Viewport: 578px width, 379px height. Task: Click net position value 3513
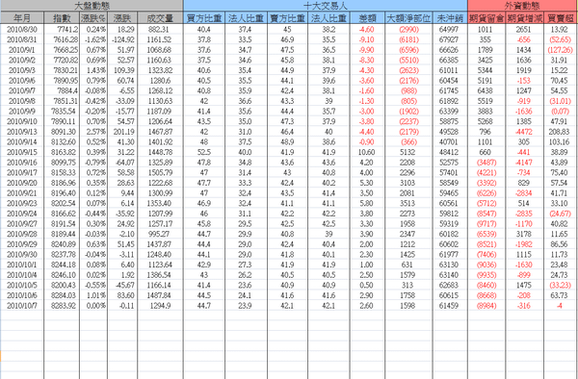tap(407, 203)
